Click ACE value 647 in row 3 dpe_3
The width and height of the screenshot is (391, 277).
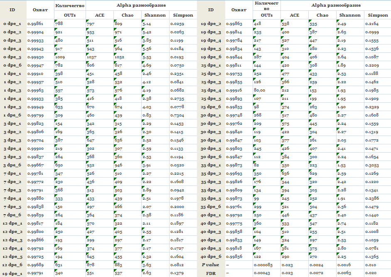[91, 140]
